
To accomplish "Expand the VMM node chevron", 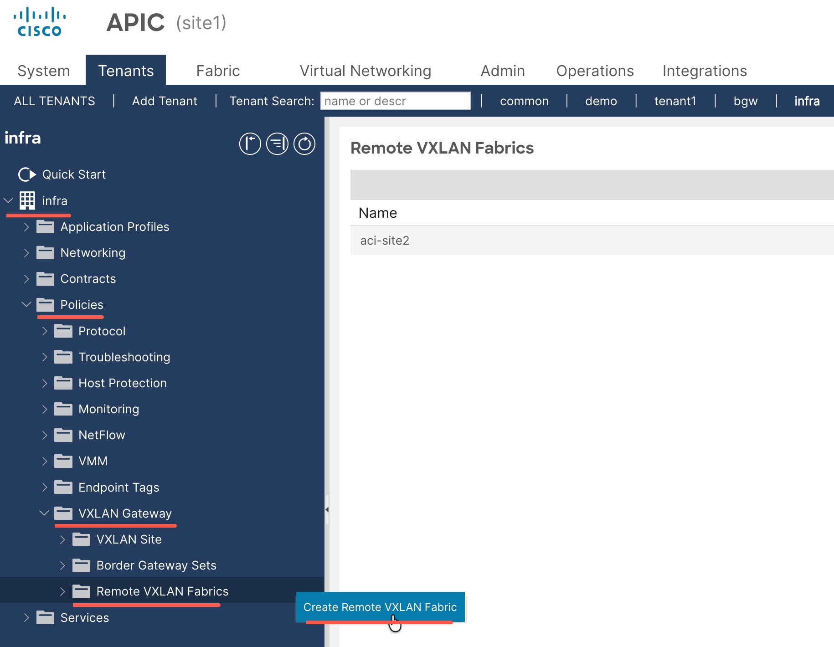I will (45, 461).
